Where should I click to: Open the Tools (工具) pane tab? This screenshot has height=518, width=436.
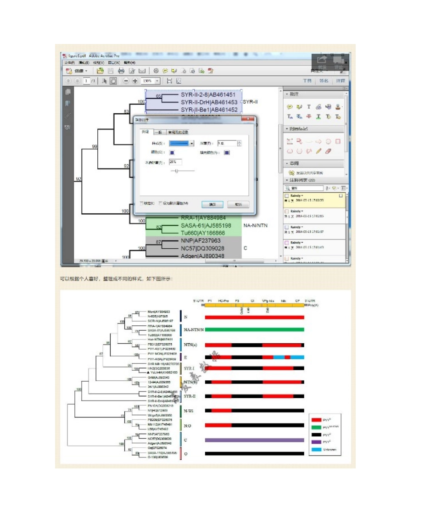coord(307,81)
